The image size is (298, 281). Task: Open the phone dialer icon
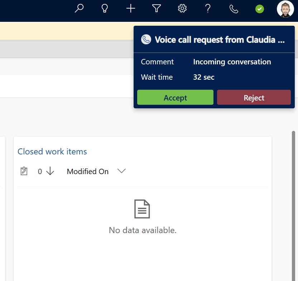(234, 9)
